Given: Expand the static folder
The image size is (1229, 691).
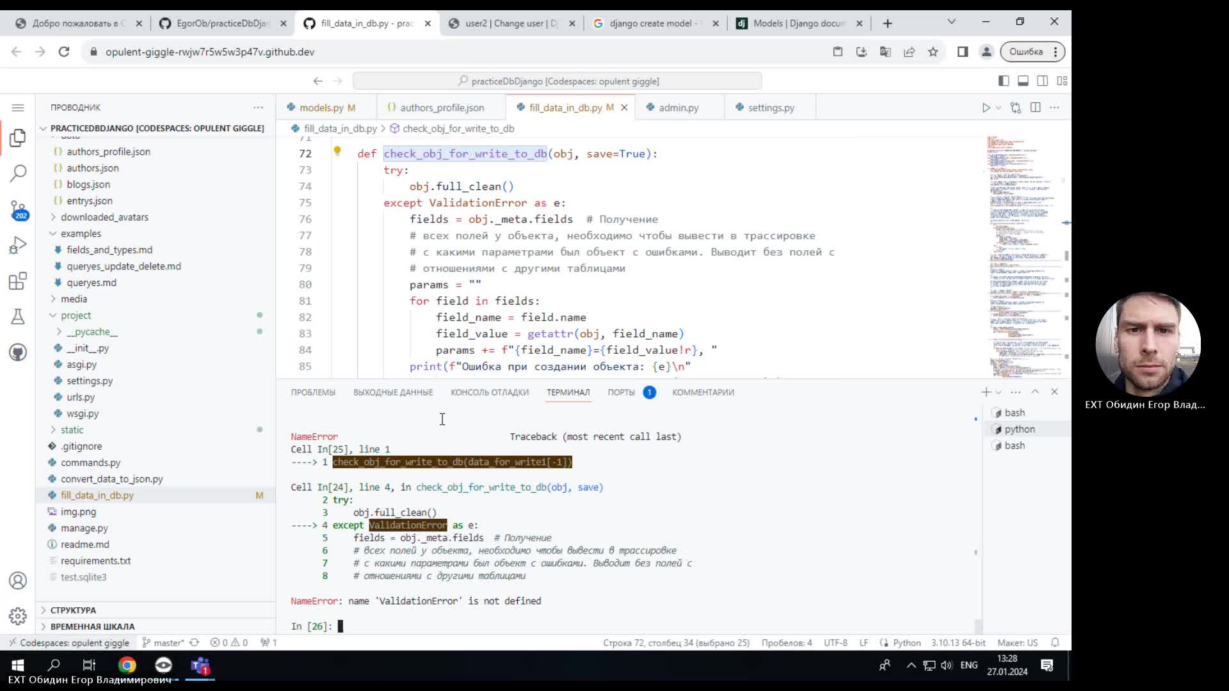Looking at the screenshot, I should point(72,430).
